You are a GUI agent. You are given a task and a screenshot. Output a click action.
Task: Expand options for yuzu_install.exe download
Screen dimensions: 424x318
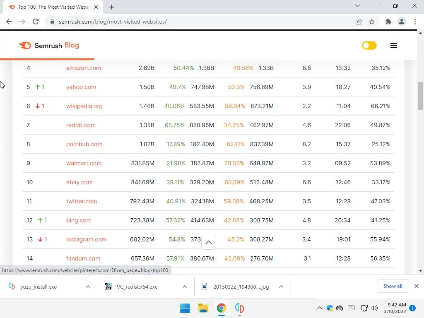click(x=88, y=287)
